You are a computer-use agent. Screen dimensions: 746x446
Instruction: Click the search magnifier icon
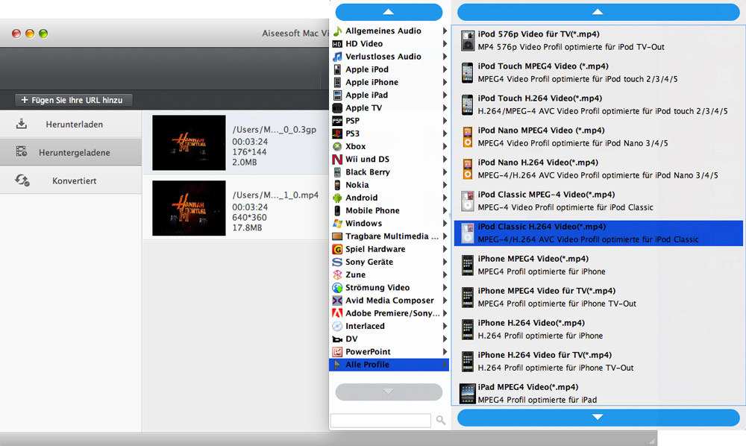coord(441,421)
